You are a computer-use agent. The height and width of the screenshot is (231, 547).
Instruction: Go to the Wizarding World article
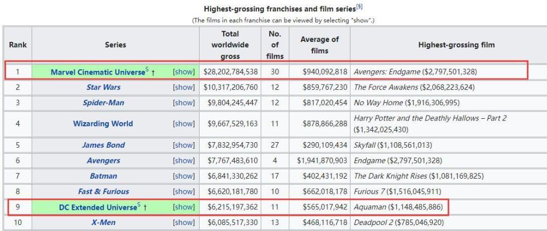(103, 124)
